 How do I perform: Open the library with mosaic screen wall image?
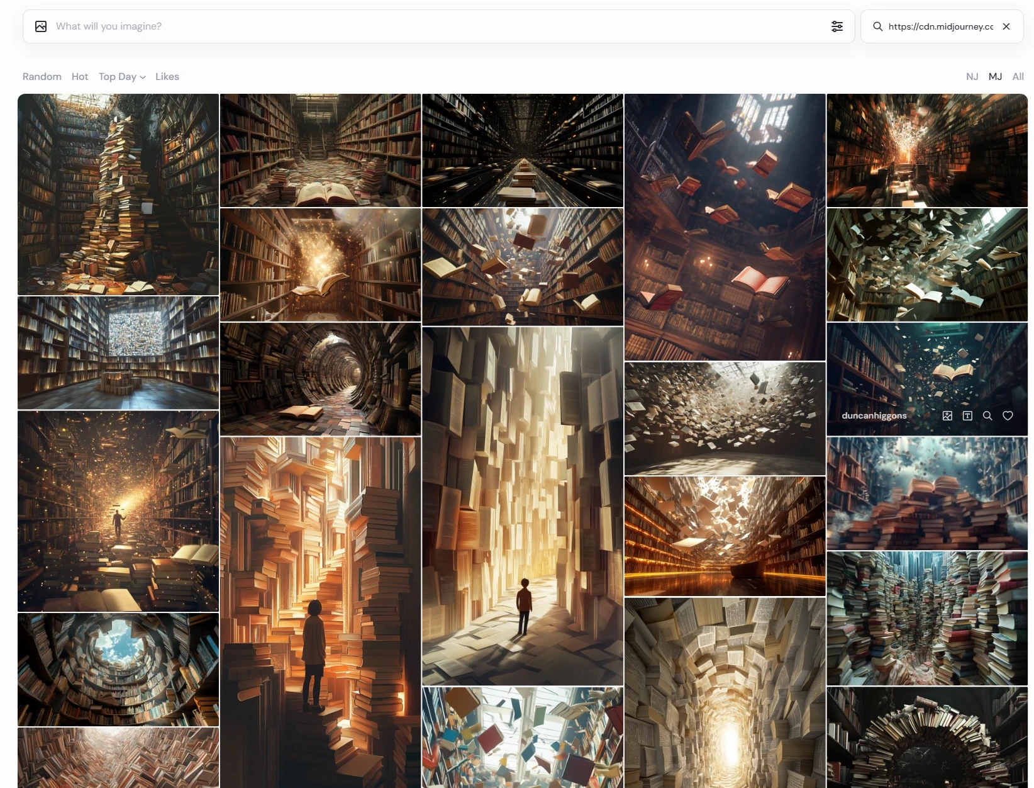[x=118, y=353]
